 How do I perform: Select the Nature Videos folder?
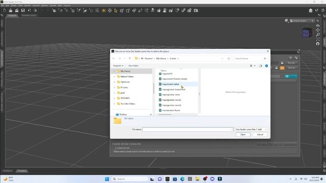(x=127, y=77)
